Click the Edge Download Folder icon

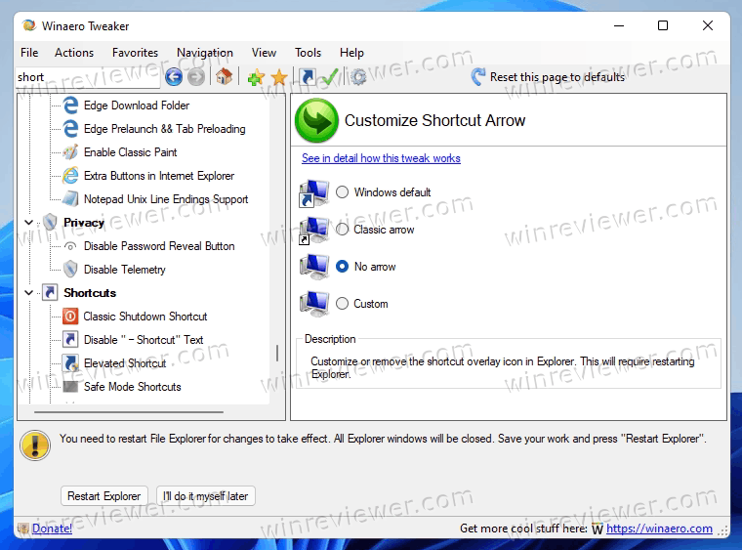click(x=70, y=106)
